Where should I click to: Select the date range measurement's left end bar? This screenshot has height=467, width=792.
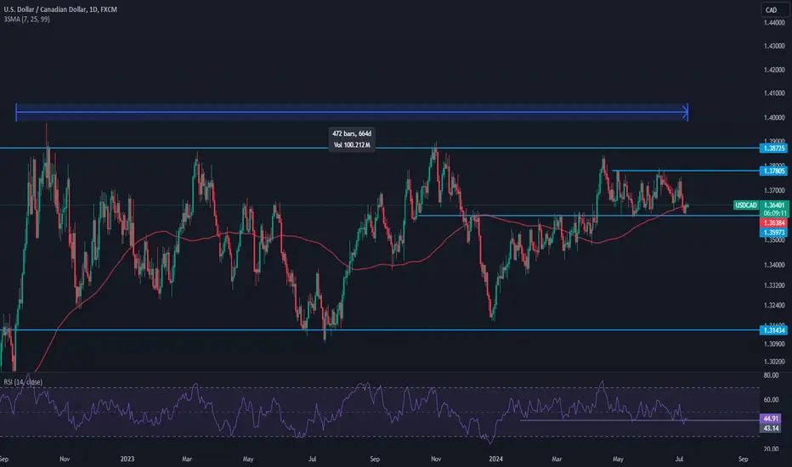[16, 112]
